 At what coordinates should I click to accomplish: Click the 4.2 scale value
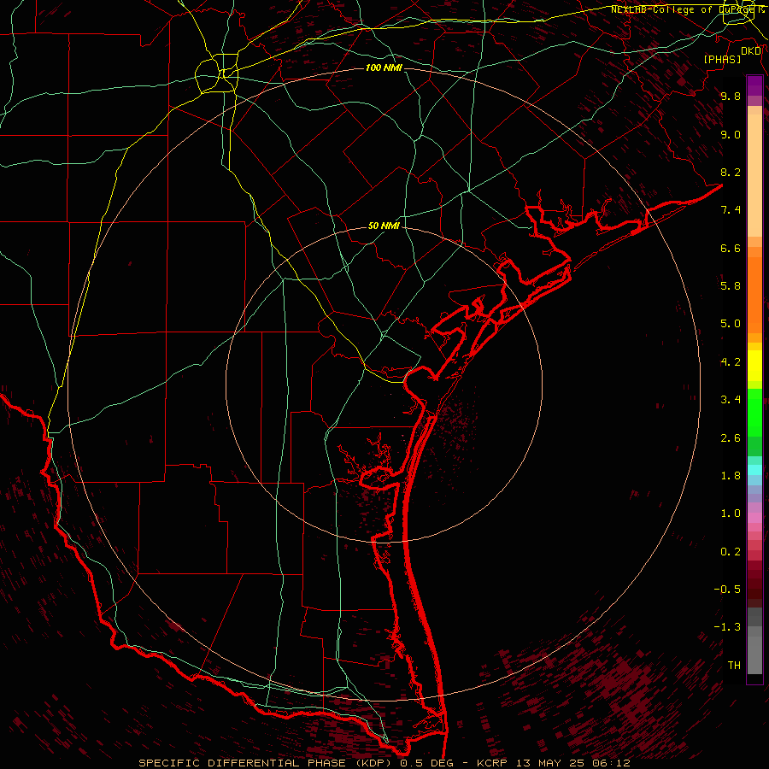pyautogui.click(x=731, y=362)
